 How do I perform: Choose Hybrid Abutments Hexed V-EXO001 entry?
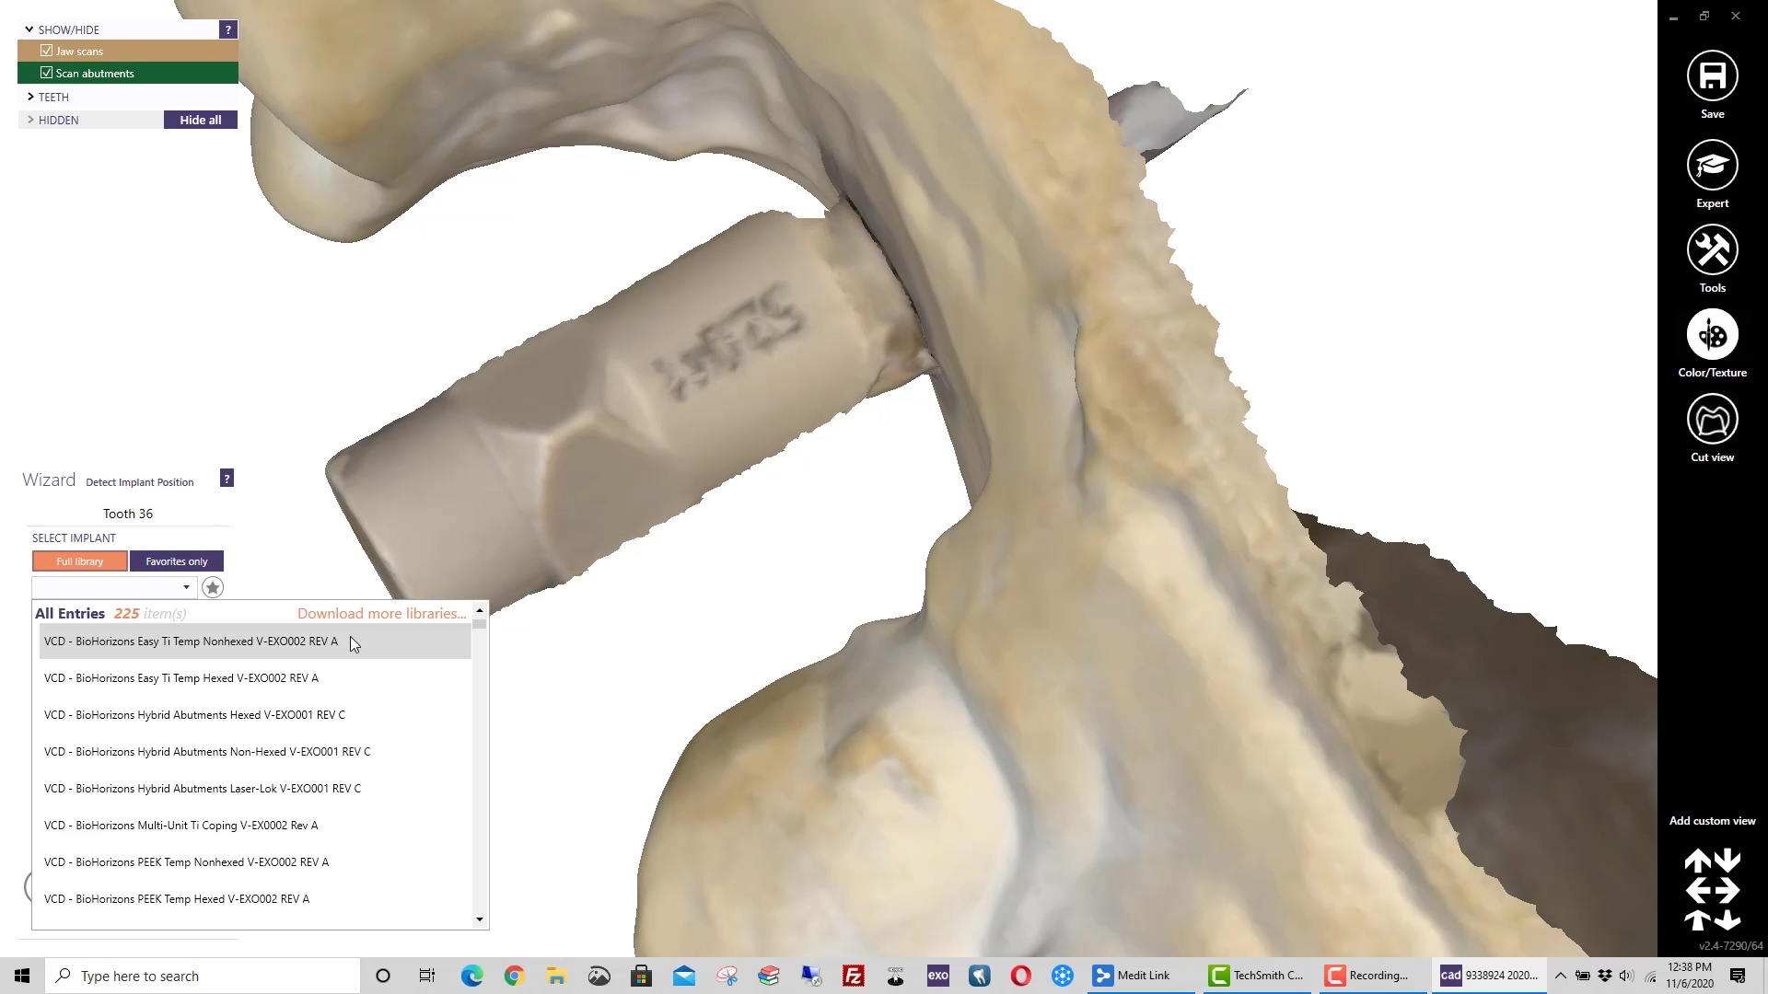(x=255, y=715)
